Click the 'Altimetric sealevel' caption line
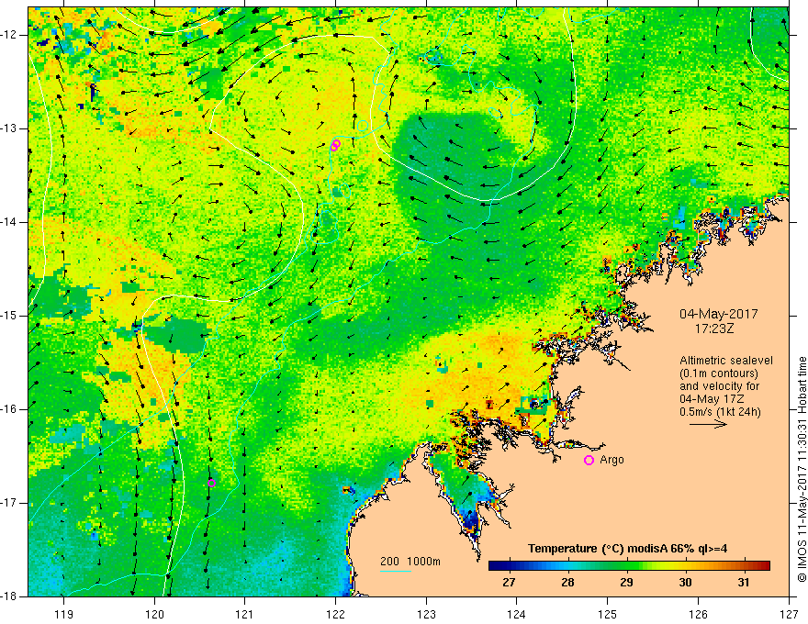Viewport: 808px width, 624px height. point(726,361)
